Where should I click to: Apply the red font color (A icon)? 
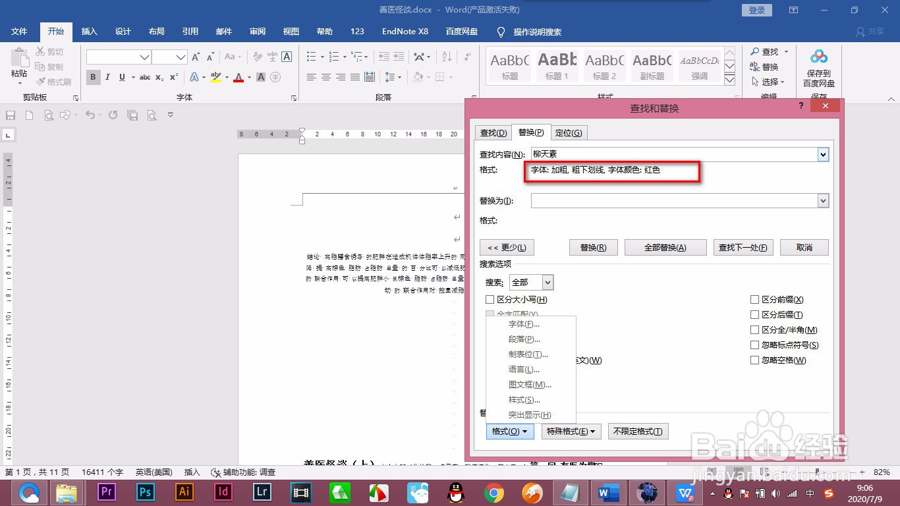tap(238, 77)
